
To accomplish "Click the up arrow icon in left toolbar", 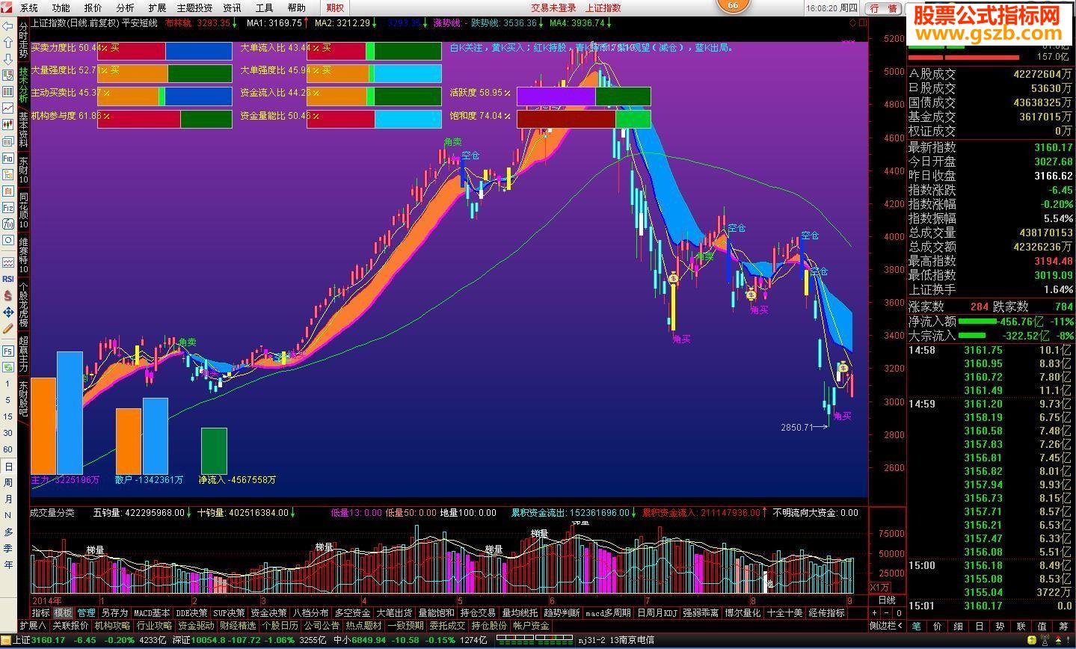I will pyautogui.click(x=7, y=43).
